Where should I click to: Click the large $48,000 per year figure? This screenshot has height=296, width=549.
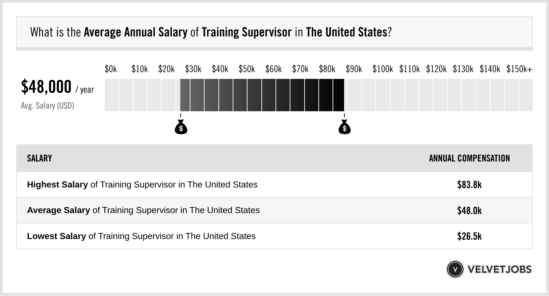point(47,87)
